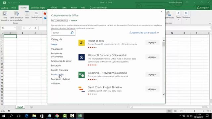212x119 pixels.
Task: Click the zoom in plus button
Action: pos(203,111)
